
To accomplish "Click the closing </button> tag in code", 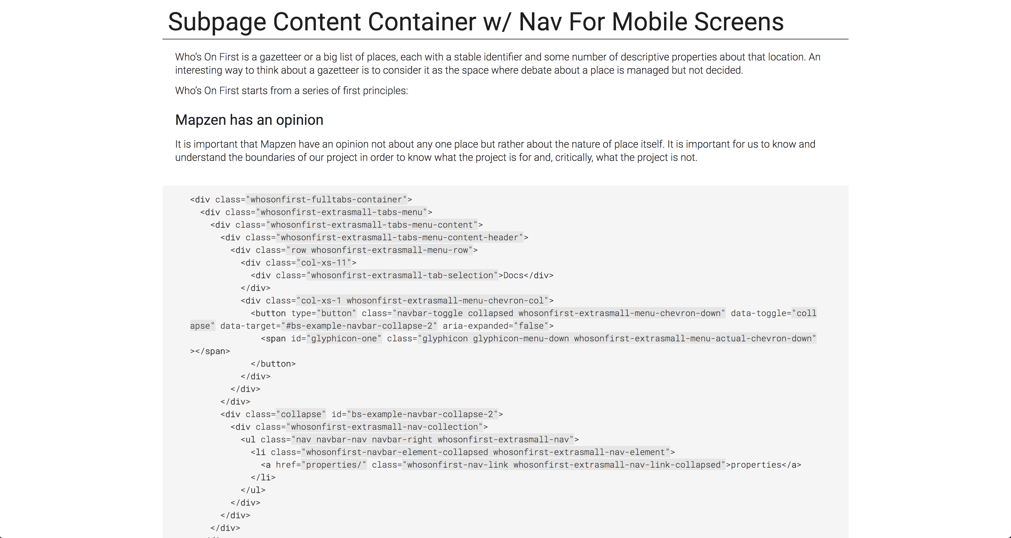I will tap(273, 364).
